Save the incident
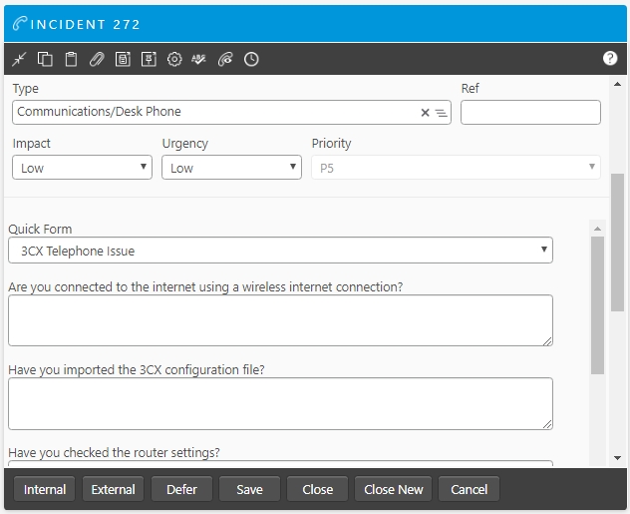This screenshot has height=514, width=630. (x=249, y=489)
